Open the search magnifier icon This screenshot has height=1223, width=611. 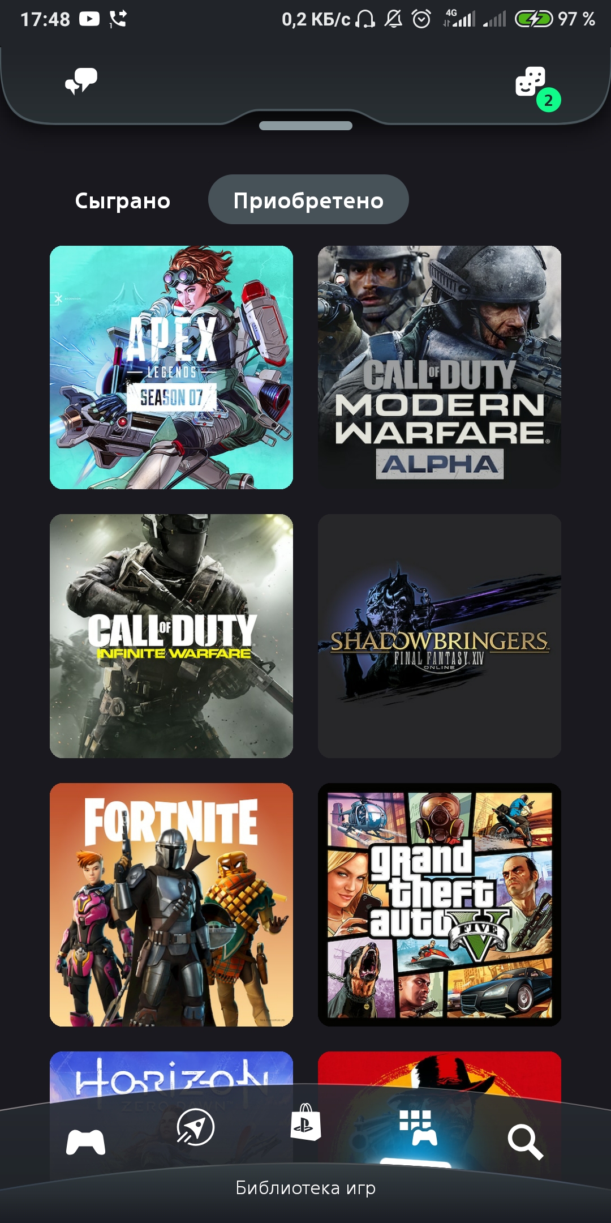click(x=526, y=1142)
